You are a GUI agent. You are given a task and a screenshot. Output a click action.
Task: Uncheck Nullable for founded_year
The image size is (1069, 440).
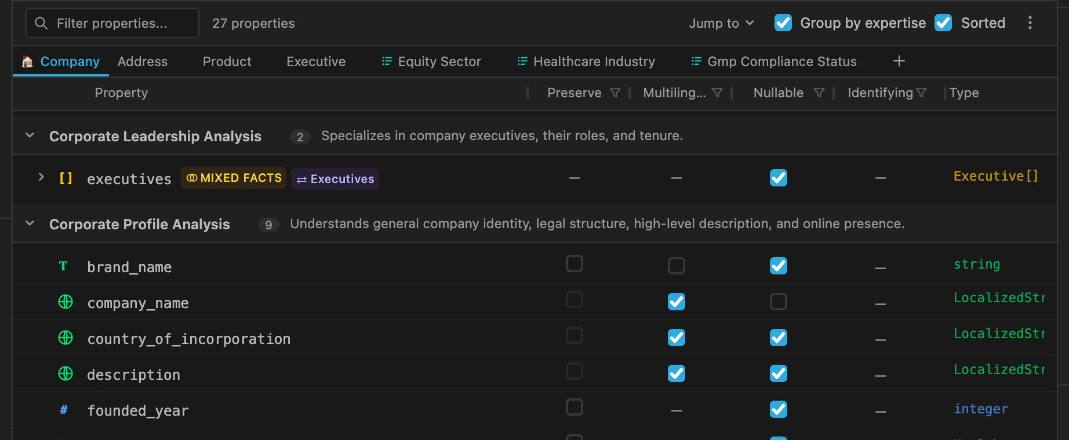(779, 409)
